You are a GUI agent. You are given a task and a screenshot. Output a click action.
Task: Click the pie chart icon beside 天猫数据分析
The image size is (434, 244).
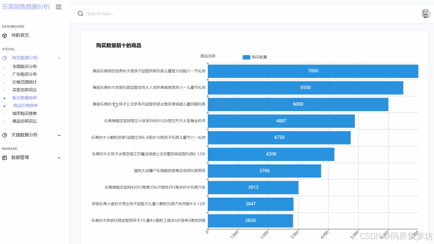click(x=5, y=135)
